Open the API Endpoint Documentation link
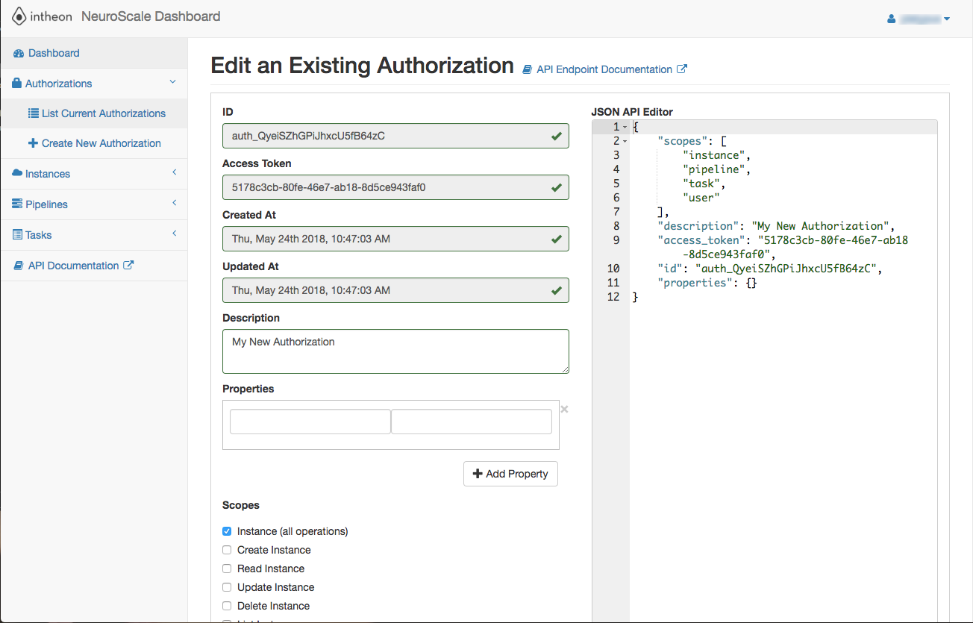 point(605,69)
